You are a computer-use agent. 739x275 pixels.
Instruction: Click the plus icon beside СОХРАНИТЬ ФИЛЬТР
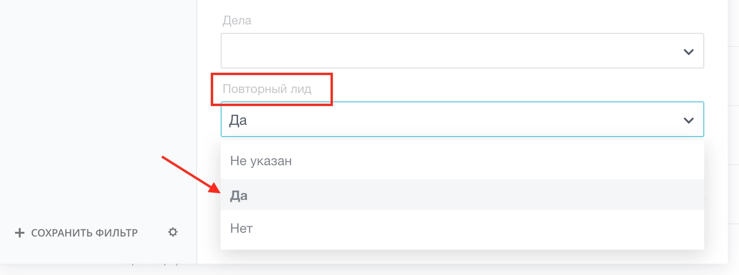pos(19,232)
